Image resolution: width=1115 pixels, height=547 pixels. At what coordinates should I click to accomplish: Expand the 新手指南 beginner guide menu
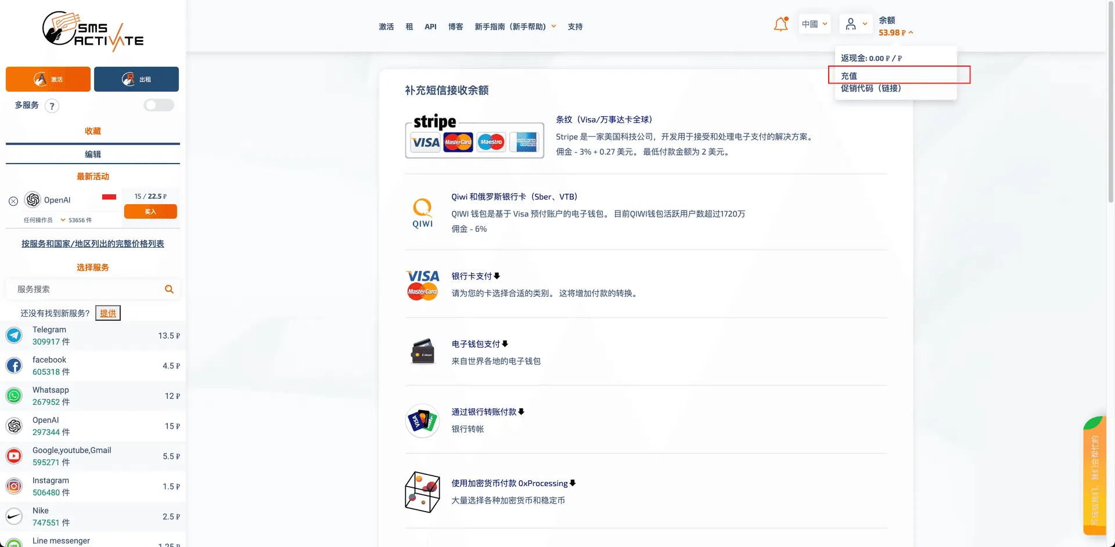click(515, 27)
